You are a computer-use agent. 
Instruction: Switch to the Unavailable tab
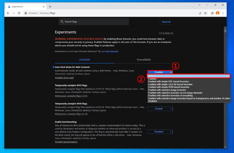pos(144,59)
